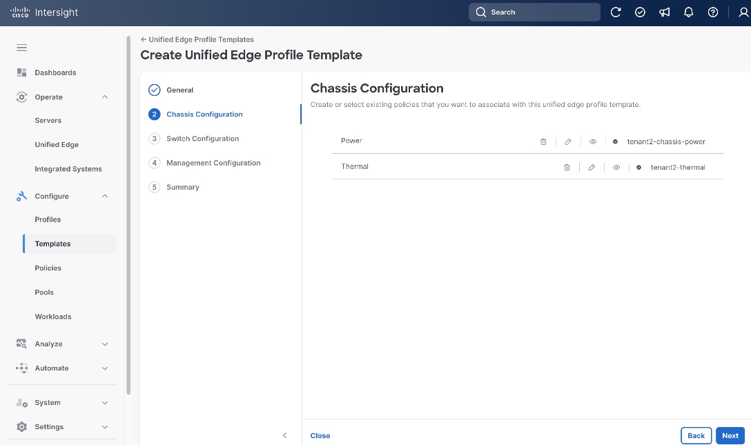
Task: Click the refresh icon in header
Action: click(x=616, y=12)
